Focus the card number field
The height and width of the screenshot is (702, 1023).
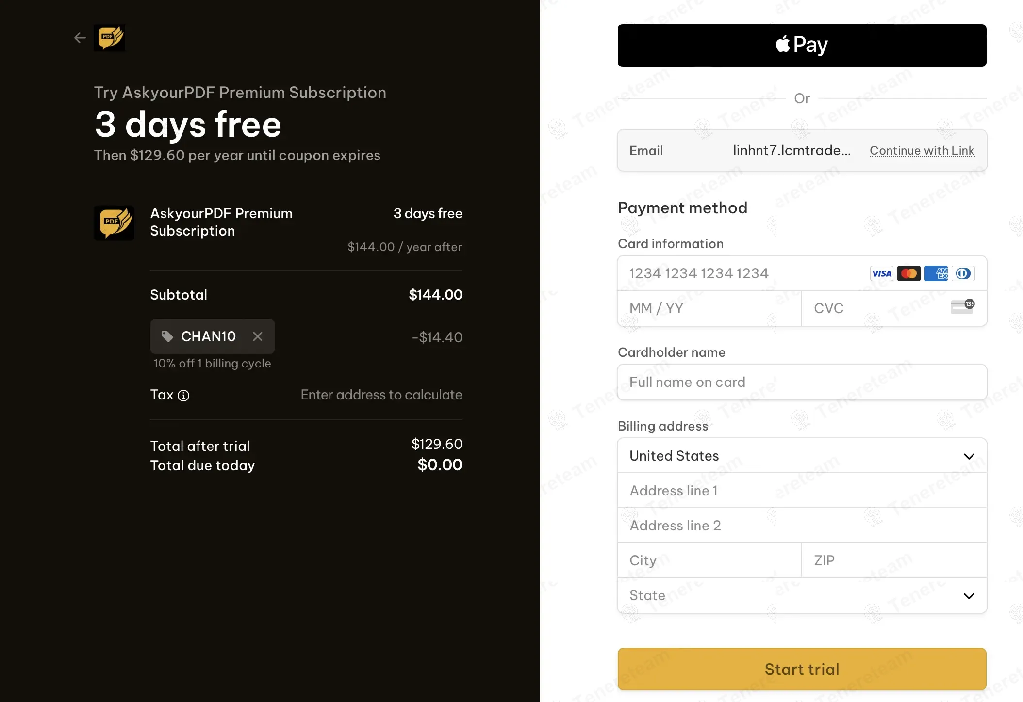click(x=742, y=273)
